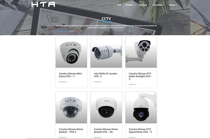Open the Caméra Réseau Dôme Eyeball – HTA 4 title
The width and height of the screenshot is (210, 139).
tap(71, 131)
